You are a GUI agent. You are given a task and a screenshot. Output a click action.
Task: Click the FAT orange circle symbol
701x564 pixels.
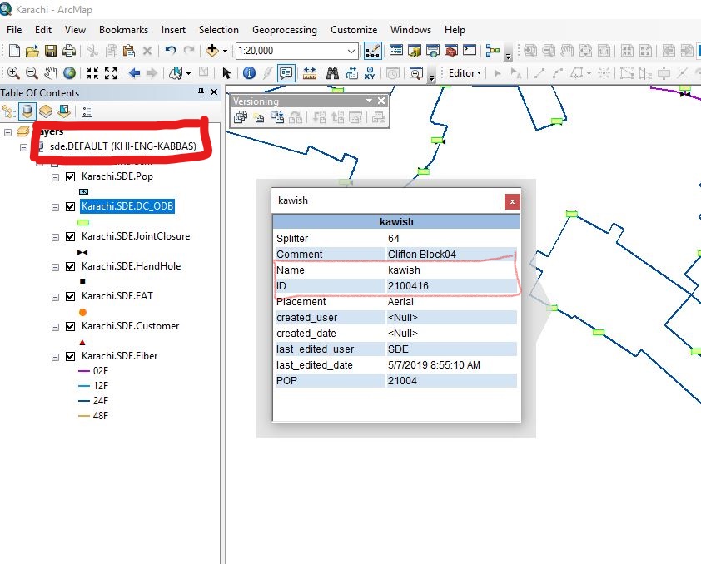click(82, 312)
